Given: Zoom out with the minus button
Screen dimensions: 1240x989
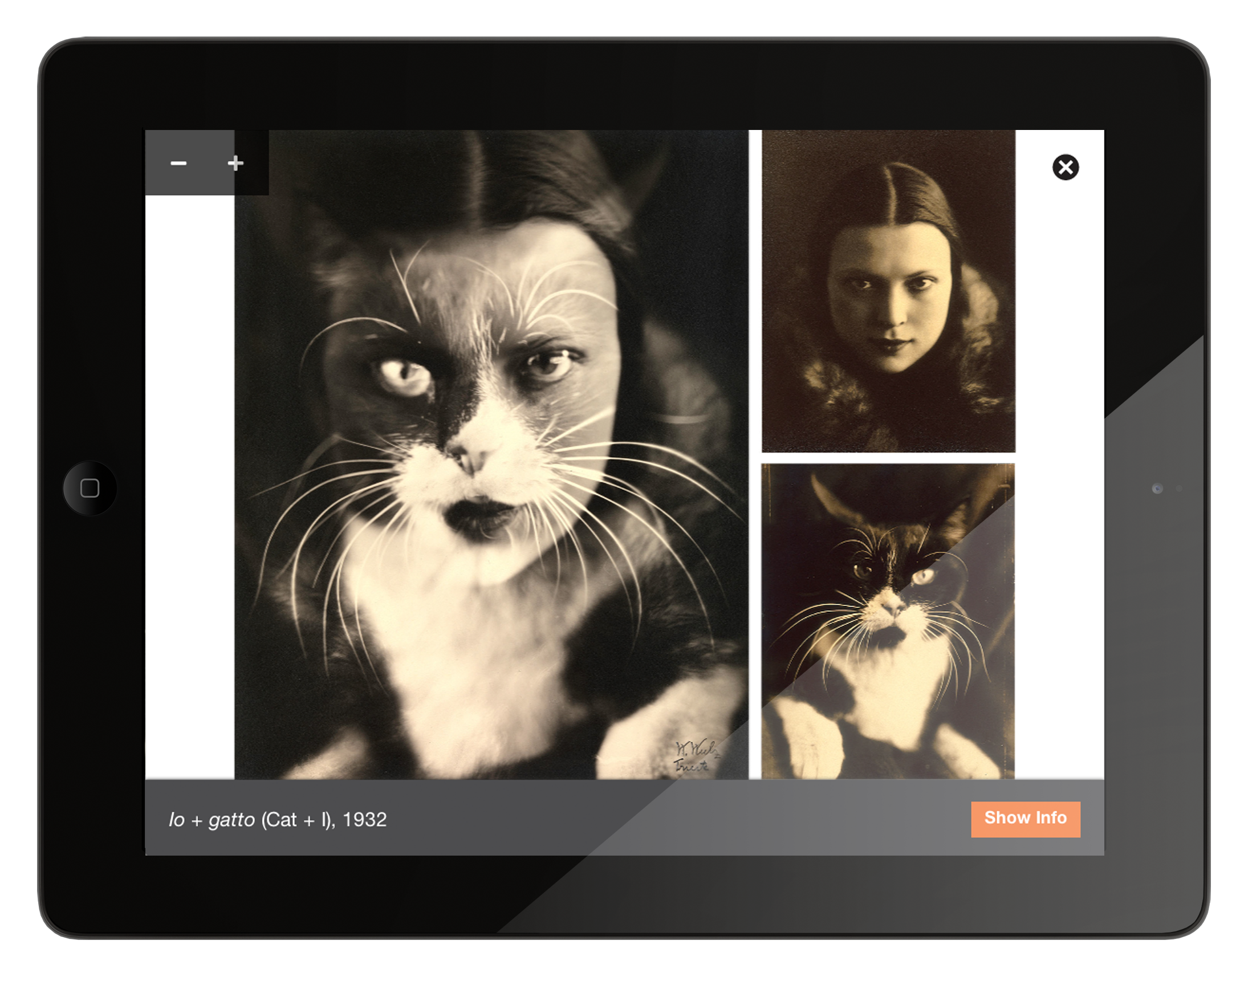Looking at the screenshot, I should click(x=178, y=163).
